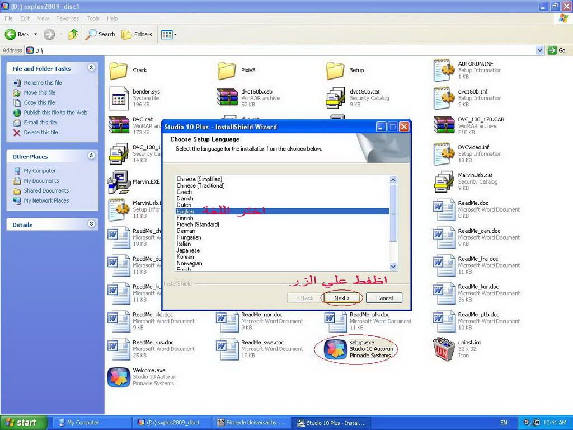
Task: Select the dvc150b.cab WinRAR archive icon
Action: click(x=227, y=97)
